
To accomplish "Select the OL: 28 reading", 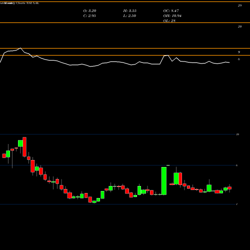I will [169, 21].
